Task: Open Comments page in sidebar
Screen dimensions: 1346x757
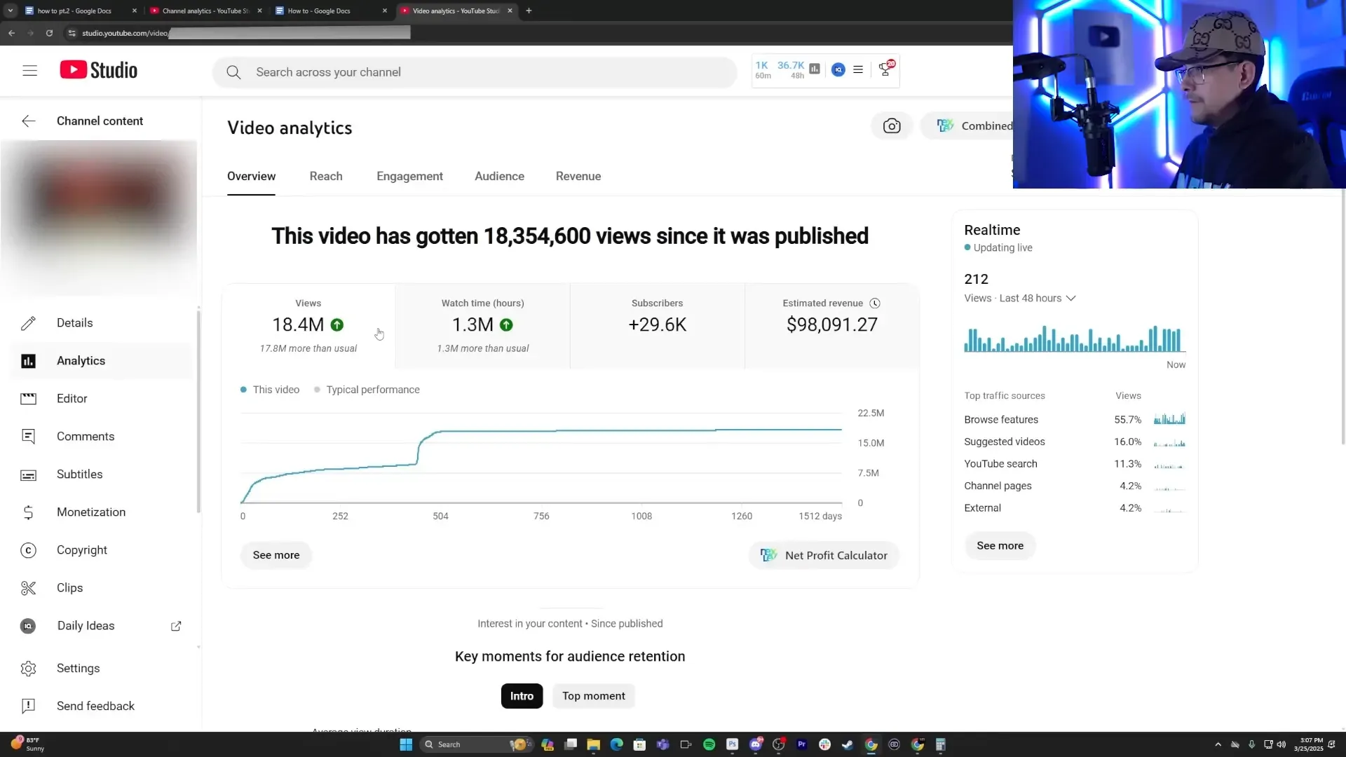Action: point(100,437)
